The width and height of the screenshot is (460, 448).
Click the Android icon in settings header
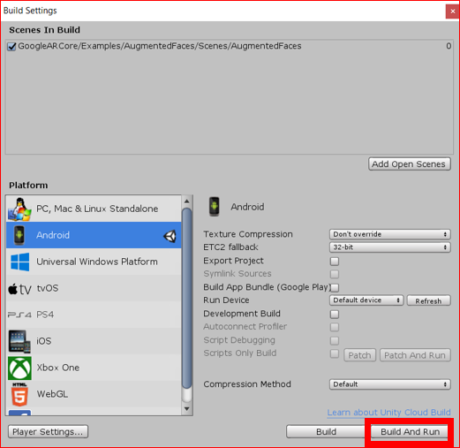[x=215, y=207]
